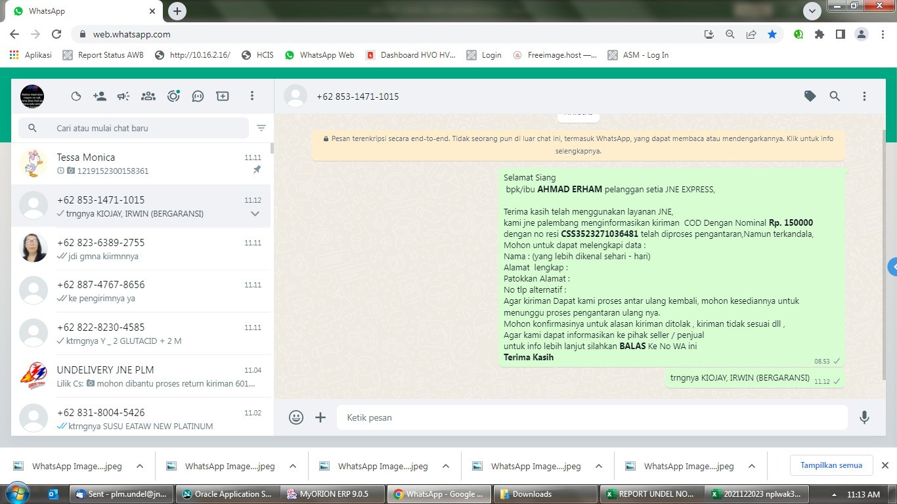897x504 pixels.
Task: Search within the conversation via magnifier
Action: tap(835, 96)
